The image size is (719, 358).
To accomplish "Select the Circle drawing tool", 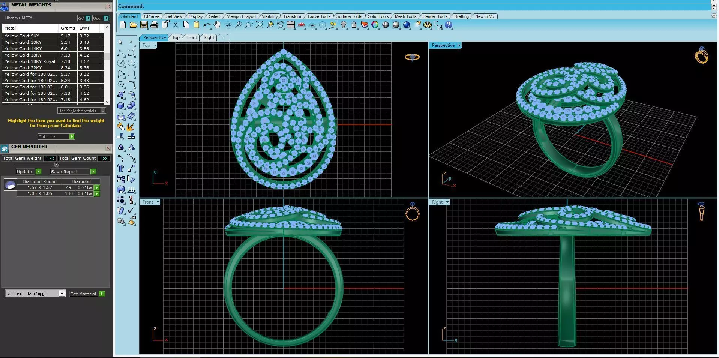I will [121, 63].
